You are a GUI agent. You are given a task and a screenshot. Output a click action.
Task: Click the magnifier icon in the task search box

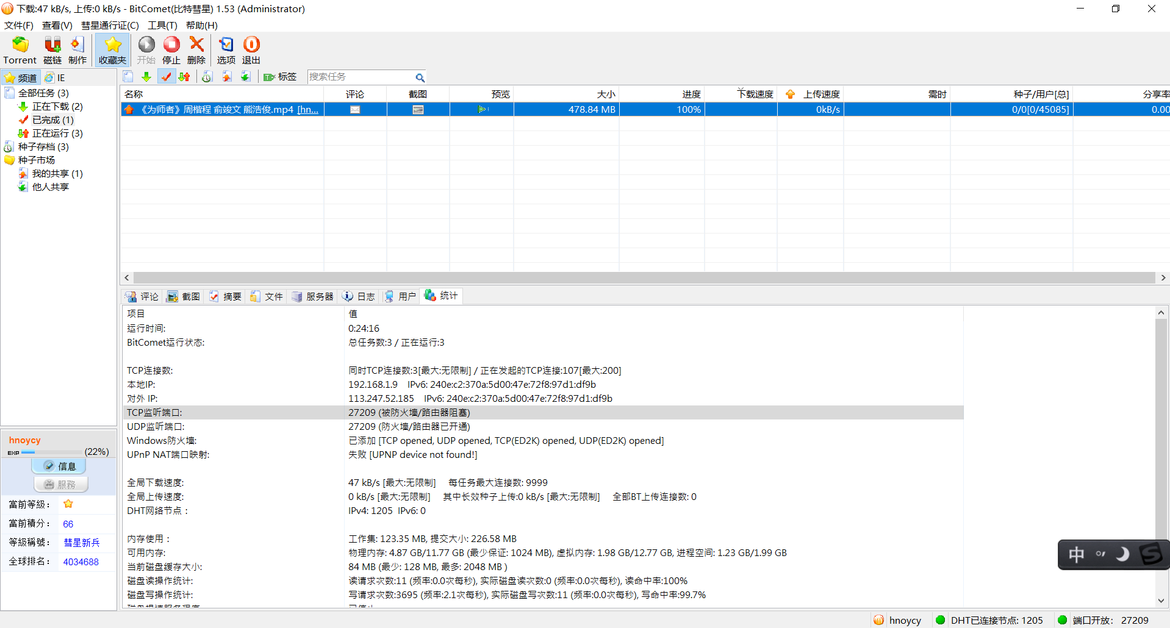click(420, 77)
